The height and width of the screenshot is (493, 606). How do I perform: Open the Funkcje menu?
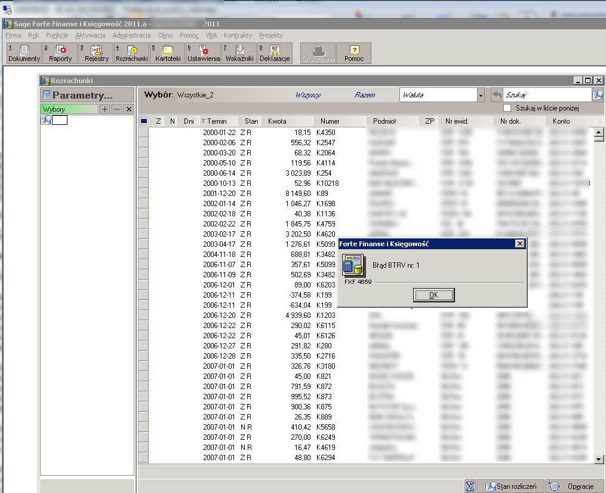pos(57,35)
